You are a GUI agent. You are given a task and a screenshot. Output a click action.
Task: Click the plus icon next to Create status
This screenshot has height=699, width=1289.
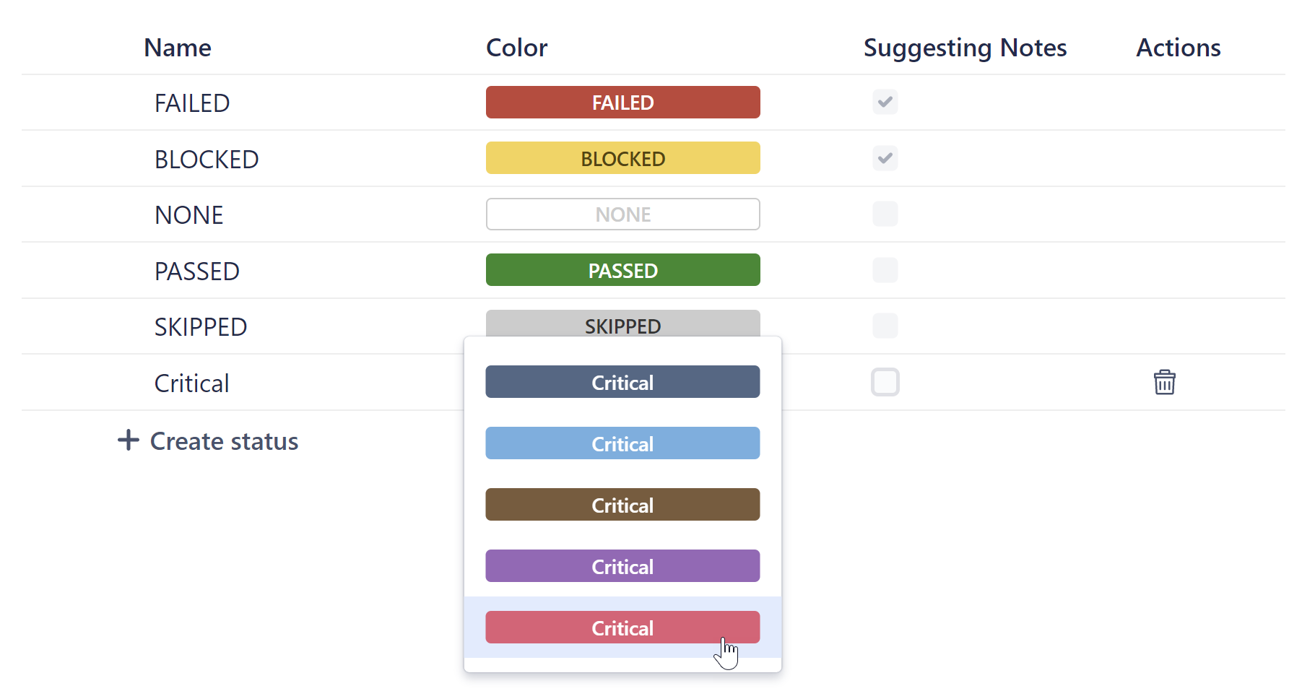coord(127,440)
